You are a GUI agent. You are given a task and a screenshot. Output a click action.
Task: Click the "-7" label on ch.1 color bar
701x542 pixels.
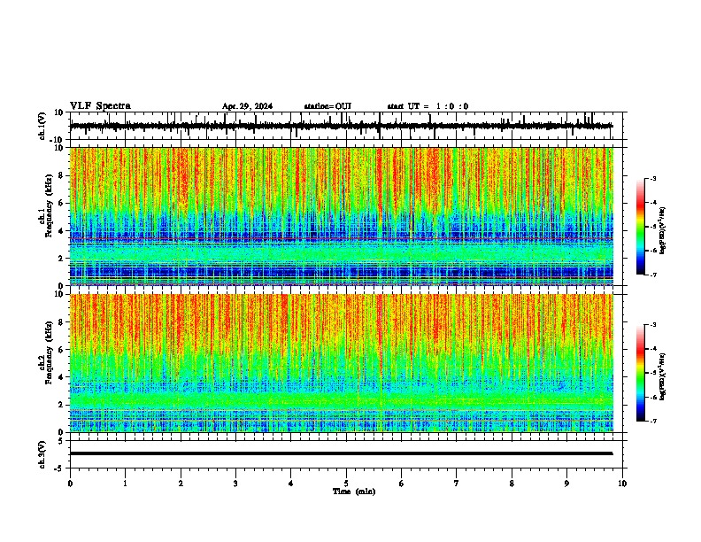653,275
